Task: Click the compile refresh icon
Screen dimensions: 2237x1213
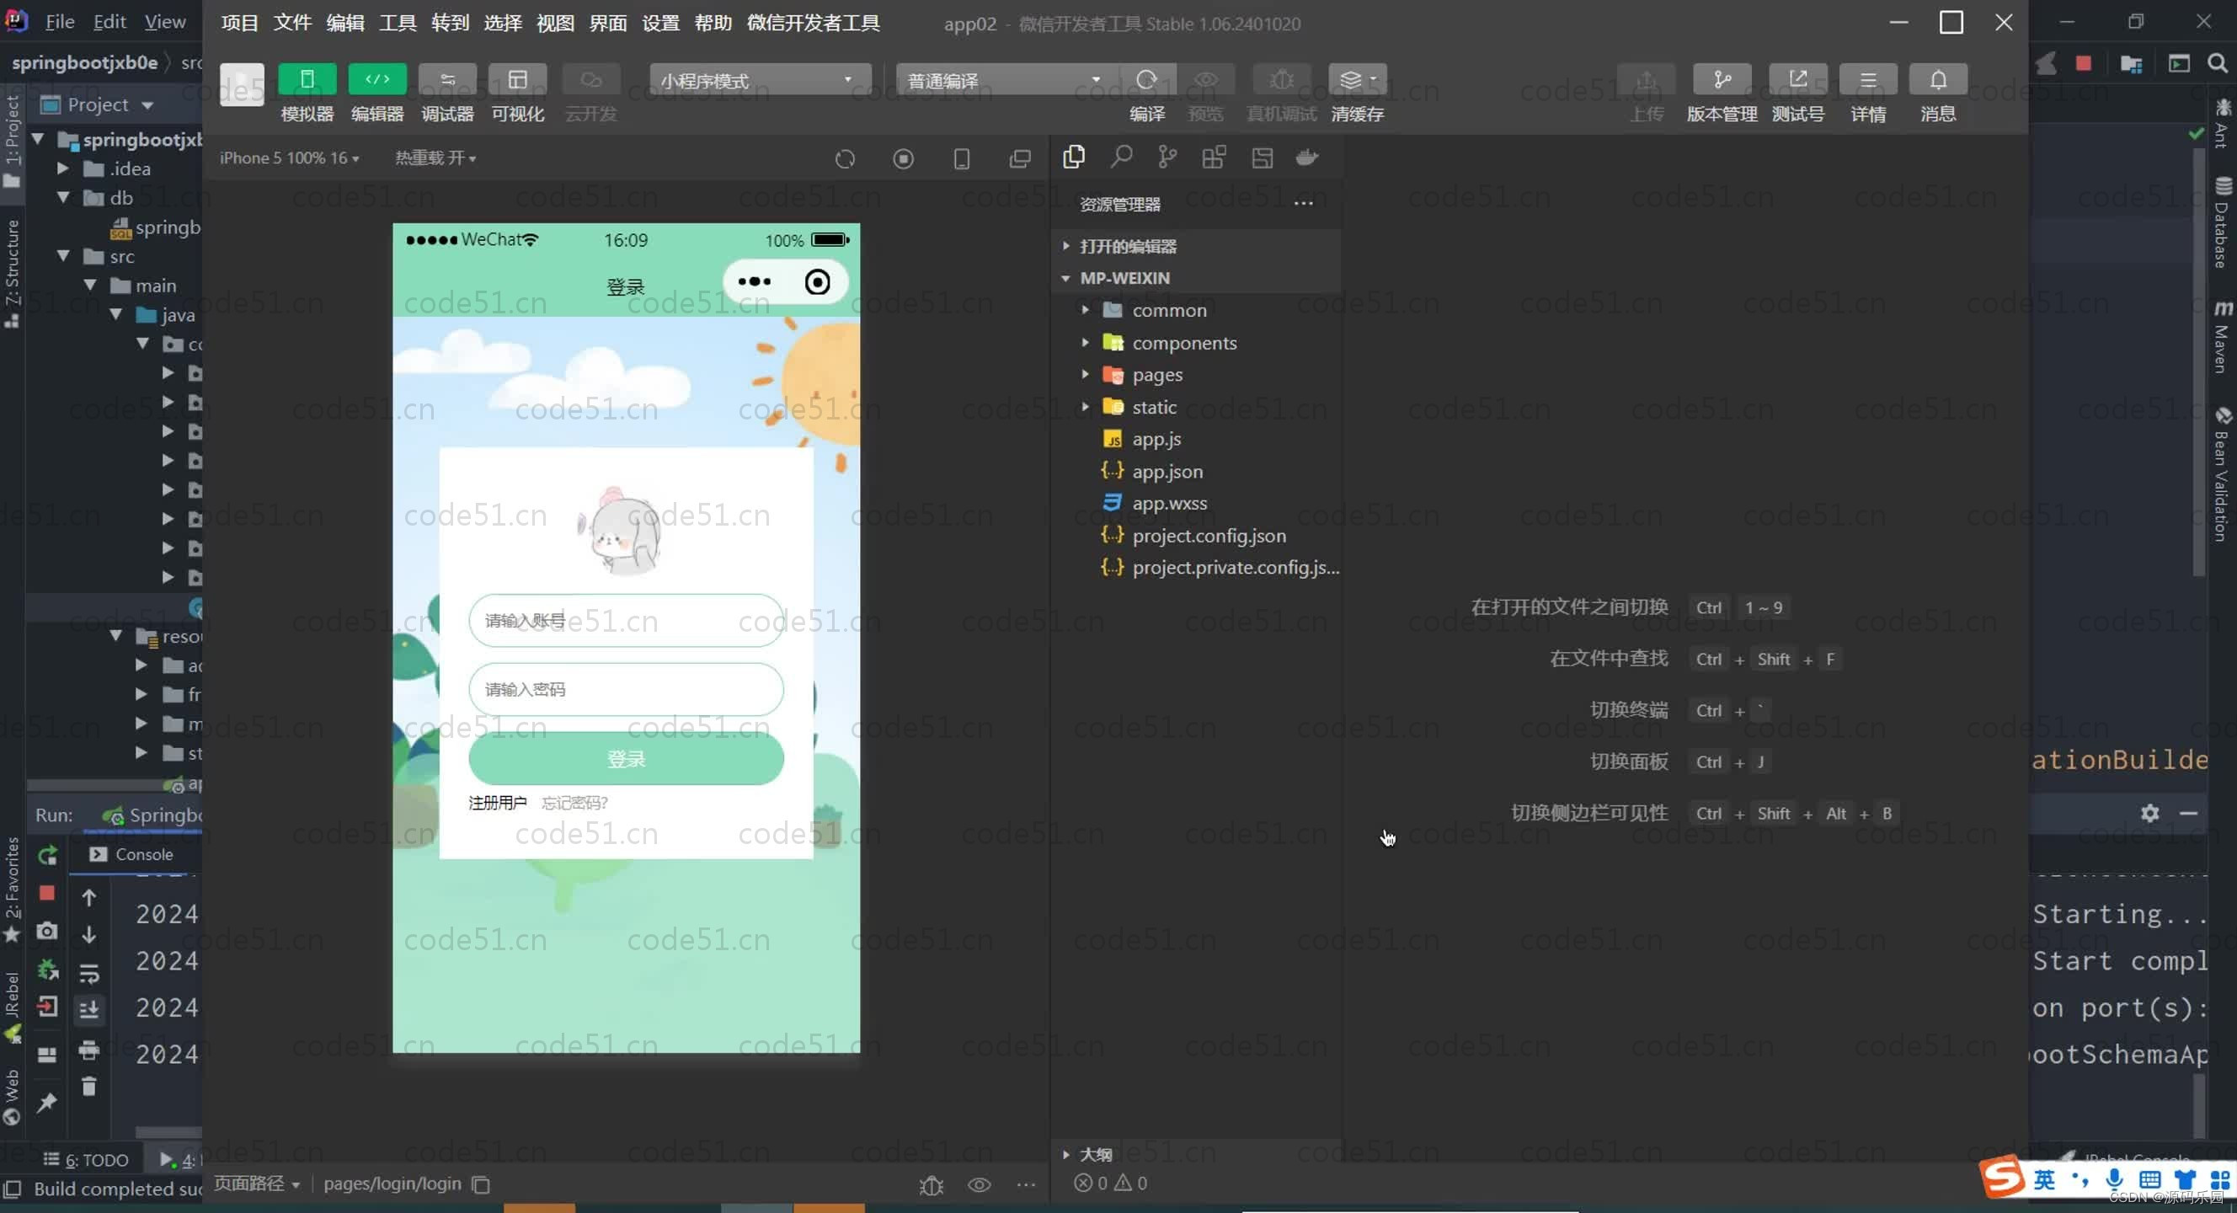Action: (1146, 80)
